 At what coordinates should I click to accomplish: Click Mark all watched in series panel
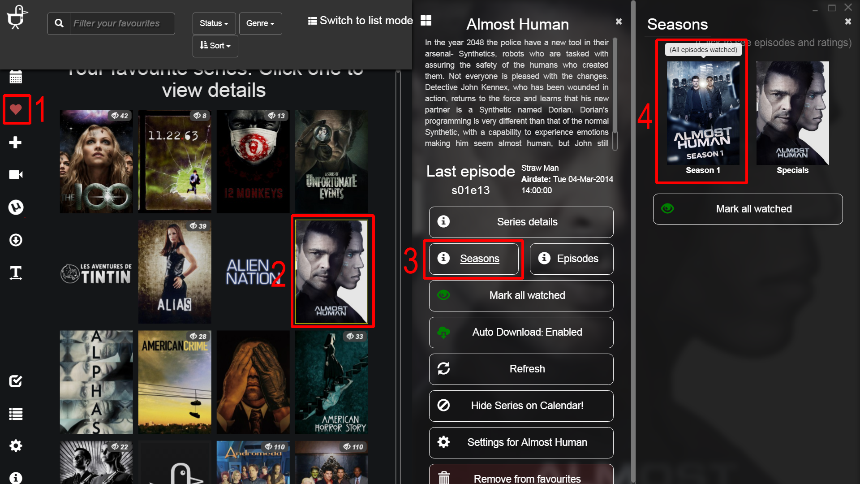coord(521,295)
